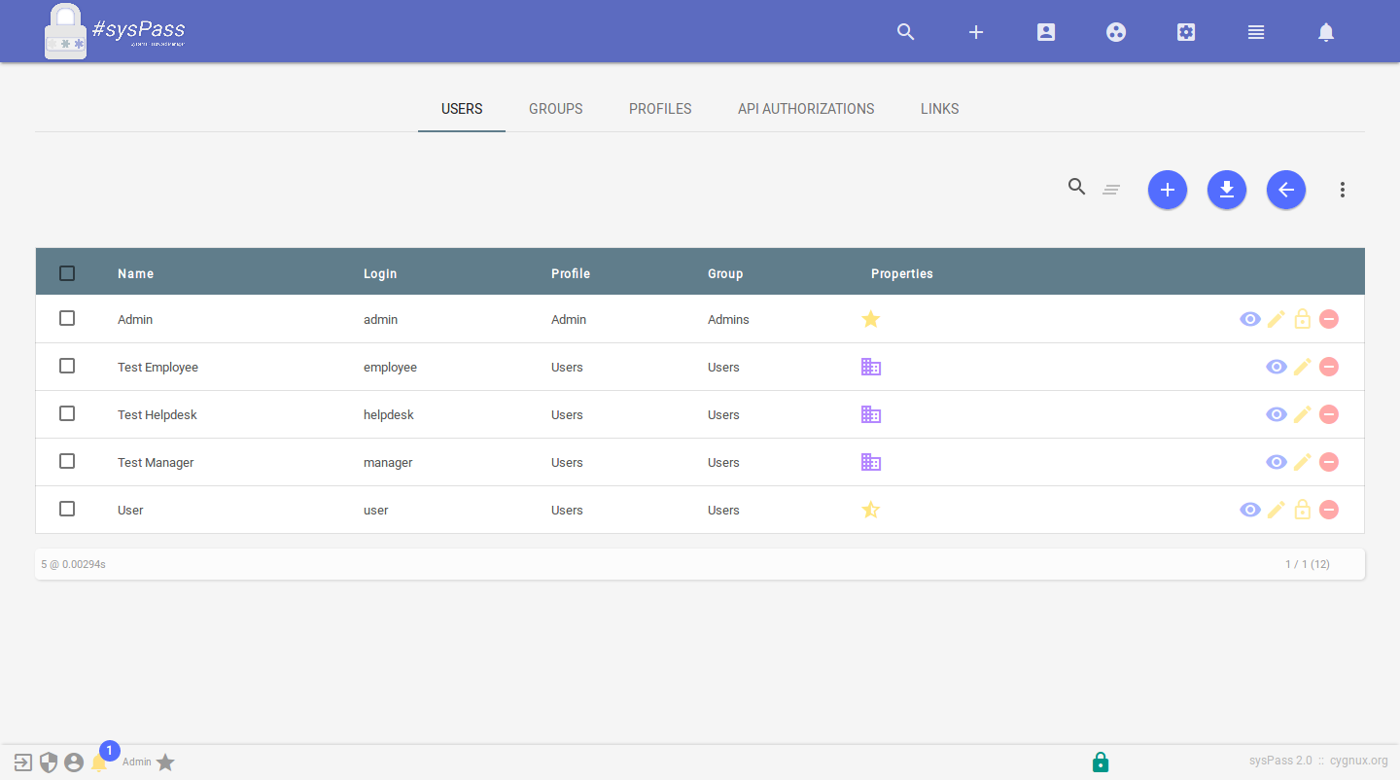Open the items management circle icon in the header
This screenshot has height=780, width=1400.
click(x=1116, y=32)
